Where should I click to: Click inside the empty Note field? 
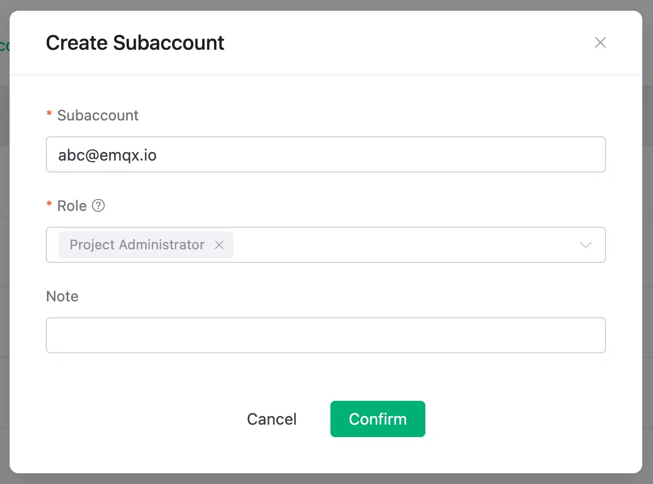coord(325,335)
